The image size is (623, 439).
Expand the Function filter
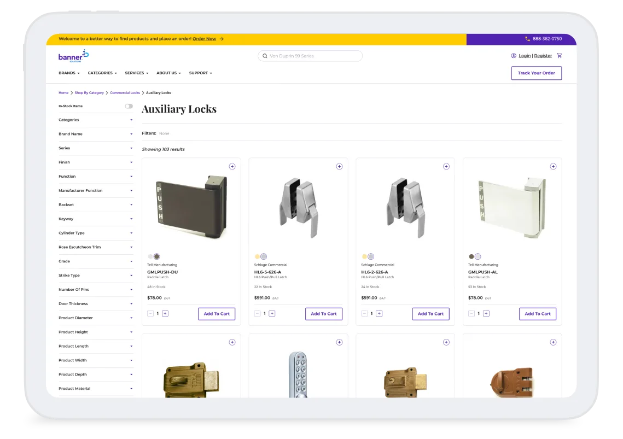95,177
